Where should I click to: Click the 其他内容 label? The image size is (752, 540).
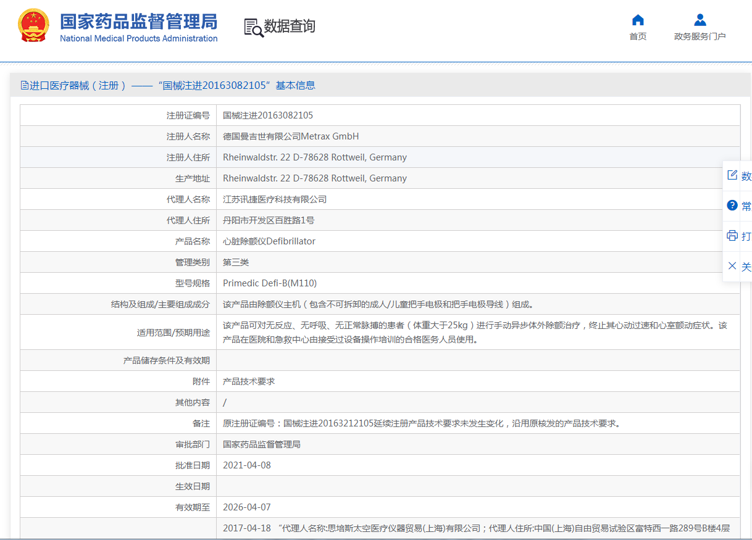tap(193, 402)
